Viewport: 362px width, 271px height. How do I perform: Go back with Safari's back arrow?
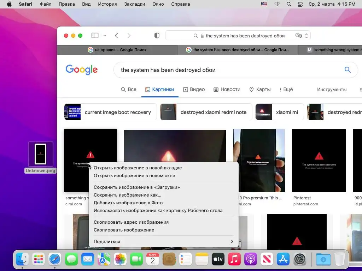click(116, 36)
